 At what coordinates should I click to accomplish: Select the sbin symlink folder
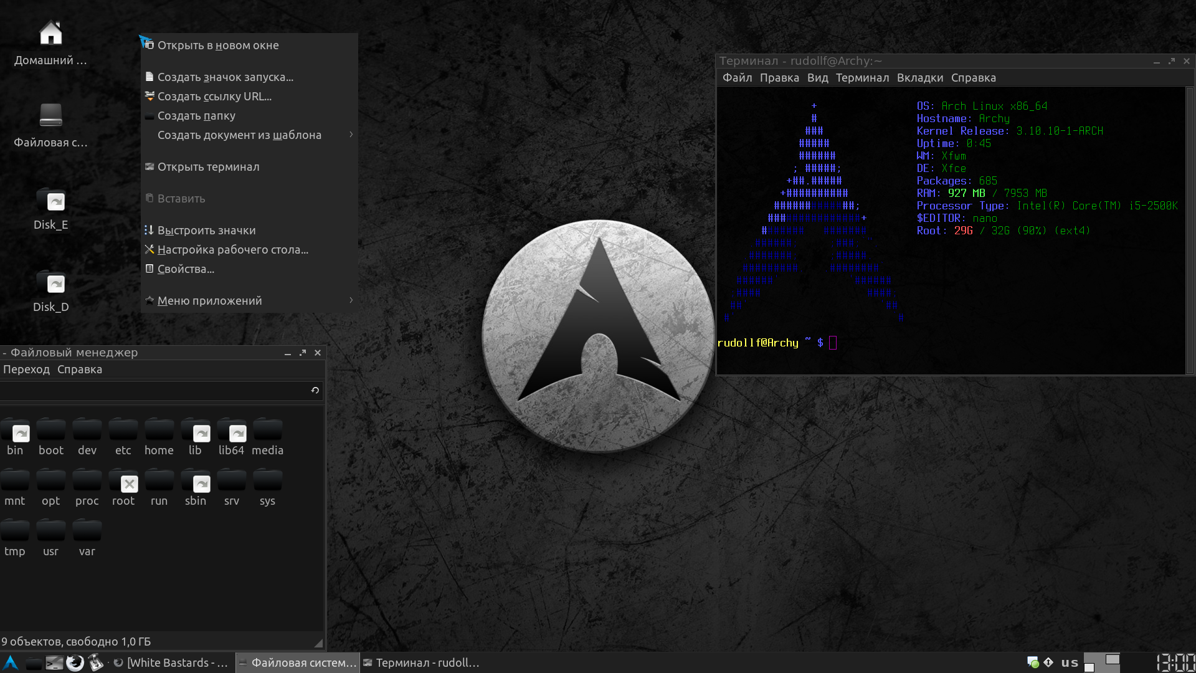click(196, 489)
